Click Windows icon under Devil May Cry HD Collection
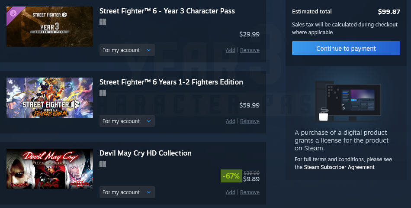The height and width of the screenshot is (208, 411). click(103, 164)
